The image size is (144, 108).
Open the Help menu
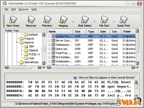tap(34, 9)
